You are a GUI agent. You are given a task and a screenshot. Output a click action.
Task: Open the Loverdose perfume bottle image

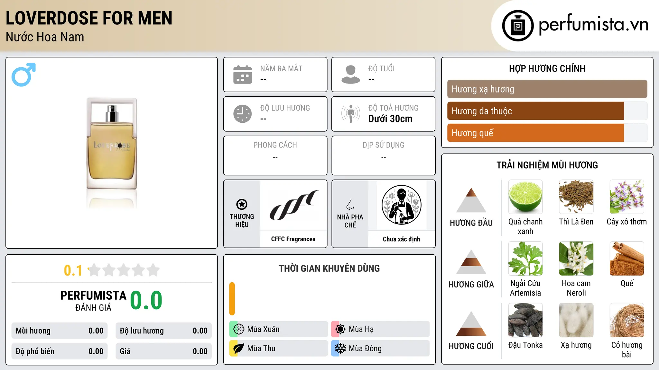112,153
